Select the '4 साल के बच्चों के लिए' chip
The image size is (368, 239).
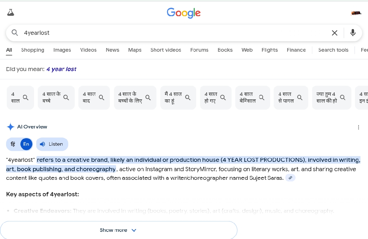135,98
